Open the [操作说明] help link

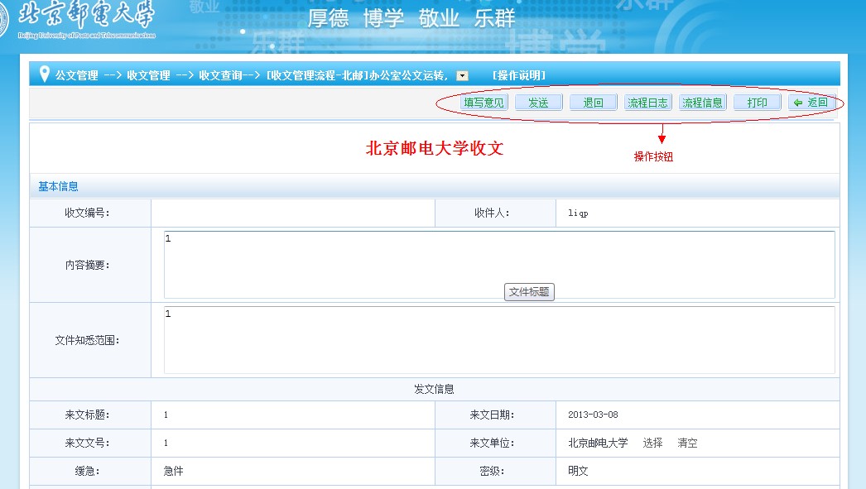[518, 75]
